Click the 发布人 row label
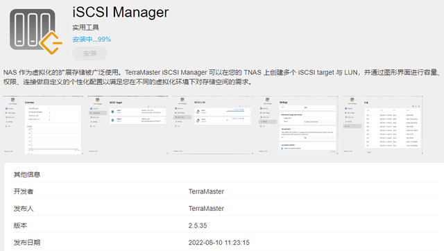The height and width of the screenshot is (251, 444). [24, 209]
